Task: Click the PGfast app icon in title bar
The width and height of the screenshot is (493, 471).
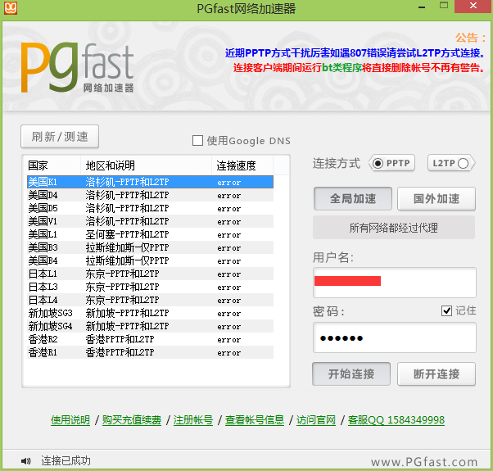Action: pyautogui.click(x=11, y=8)
